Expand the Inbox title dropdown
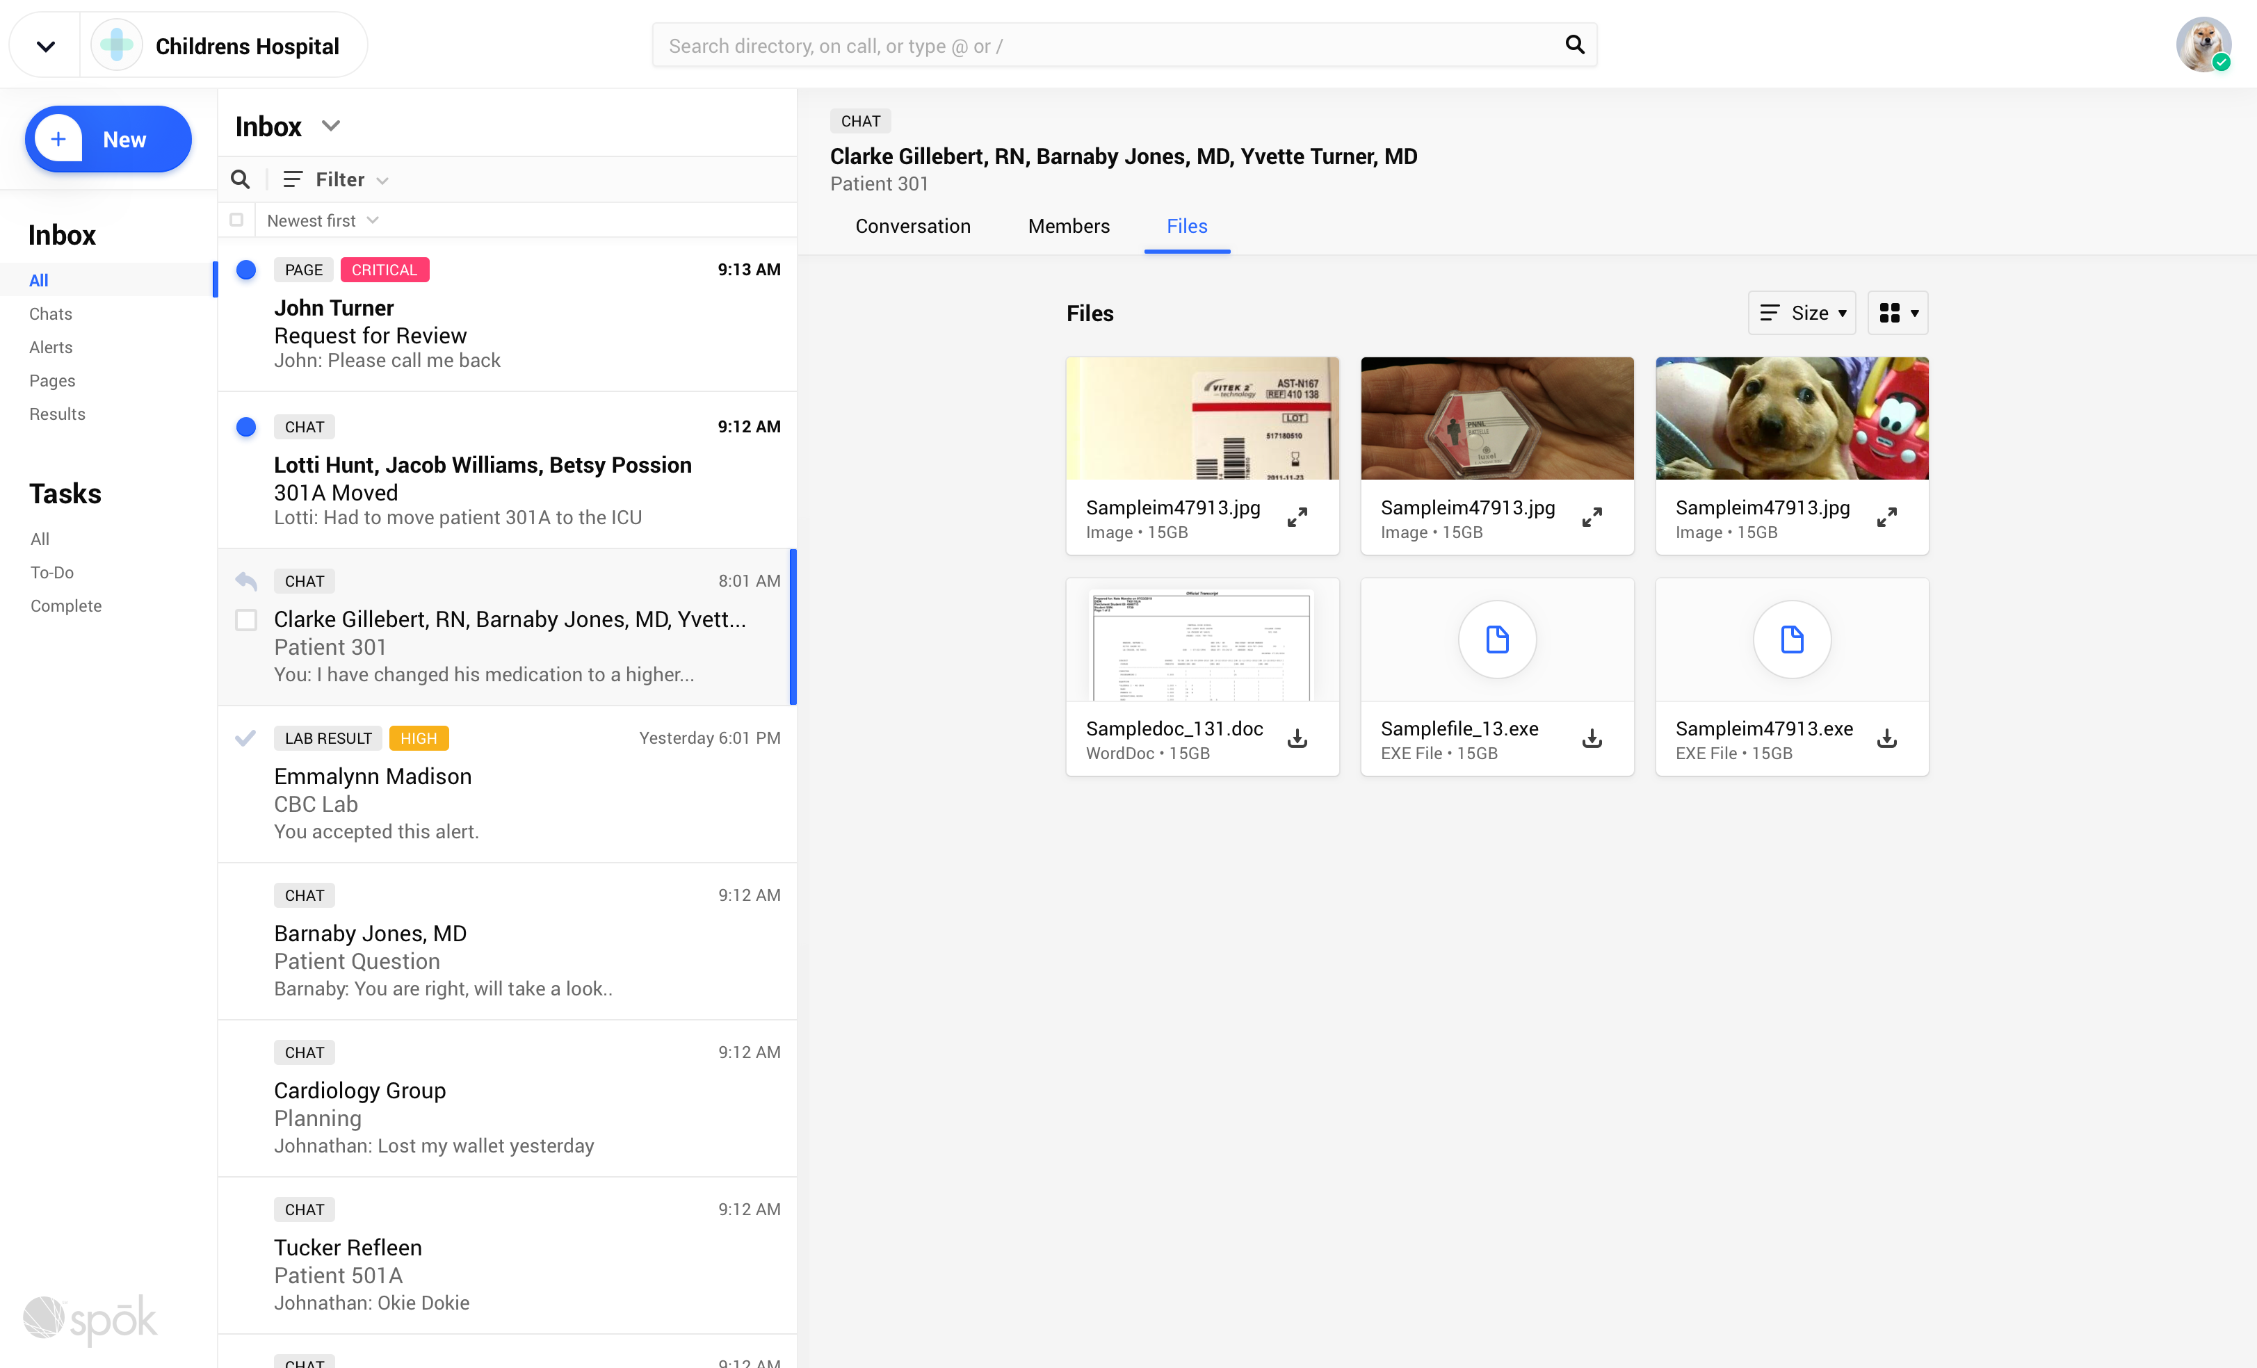2257x1368 pixels. [331, 125]
